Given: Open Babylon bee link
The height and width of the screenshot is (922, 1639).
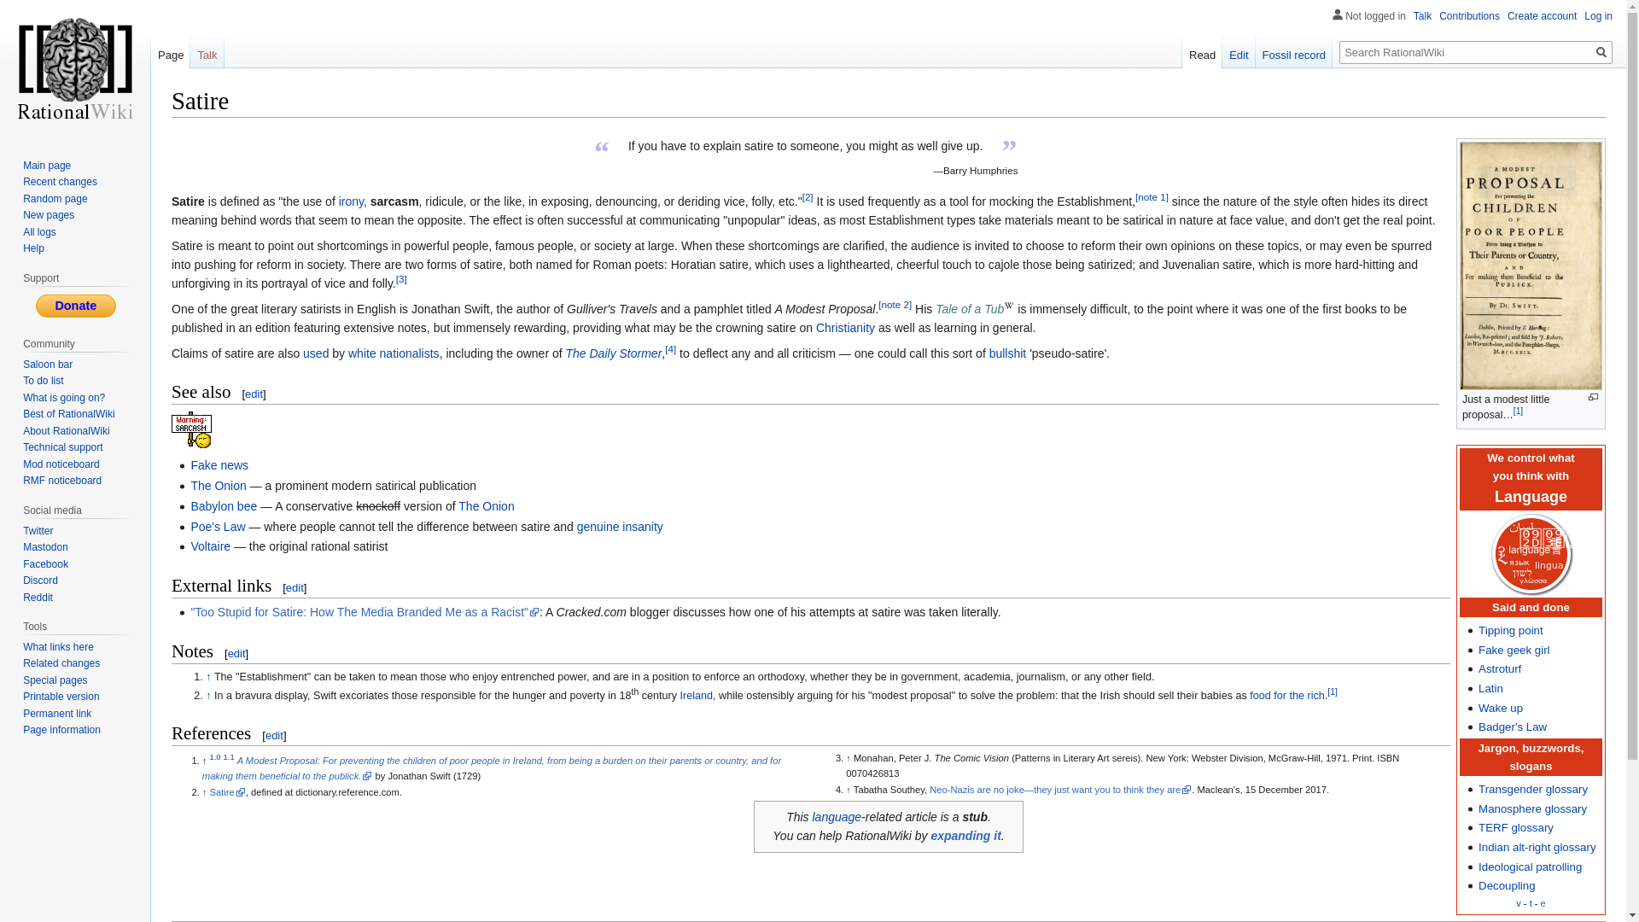Looking at the screenshot, I should point(224,506).
